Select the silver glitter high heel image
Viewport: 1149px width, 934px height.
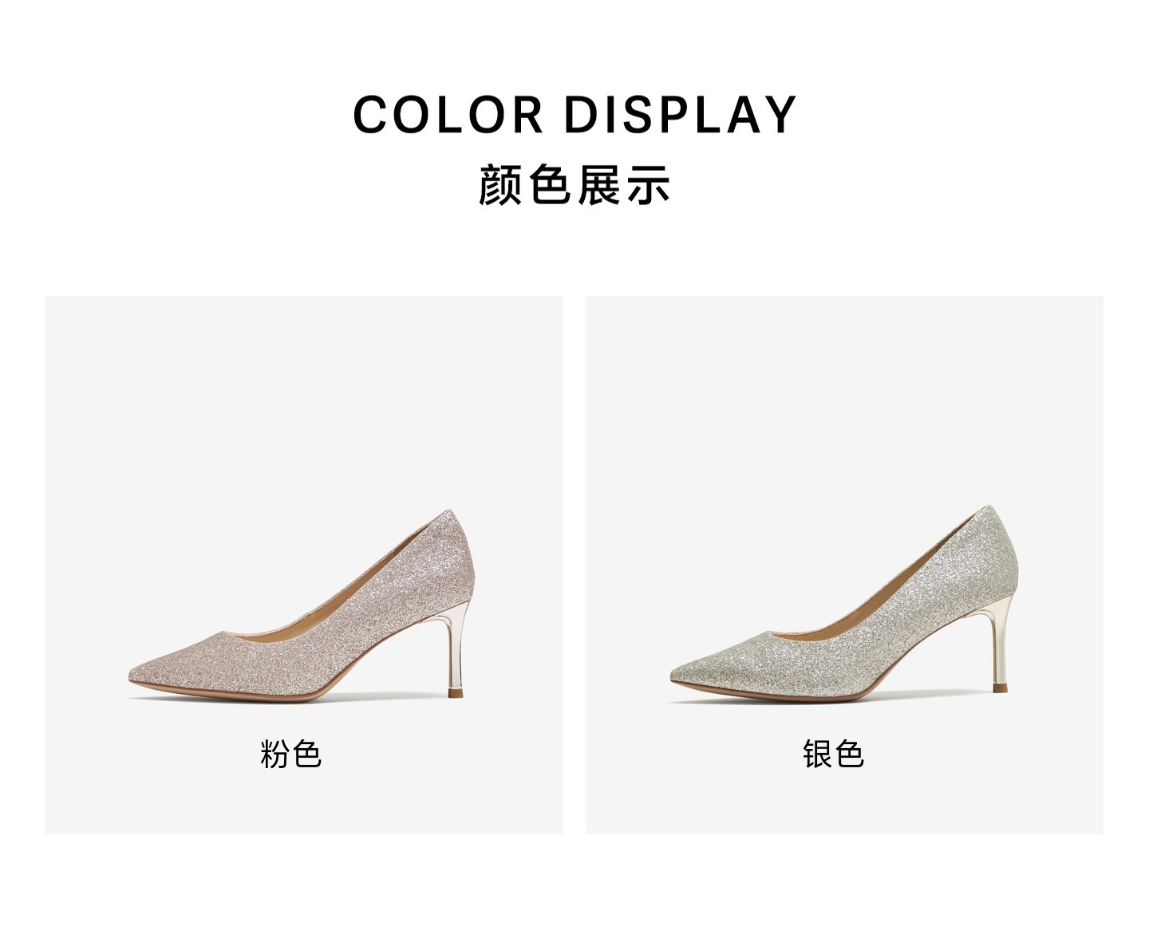click(x=844, y=605)
